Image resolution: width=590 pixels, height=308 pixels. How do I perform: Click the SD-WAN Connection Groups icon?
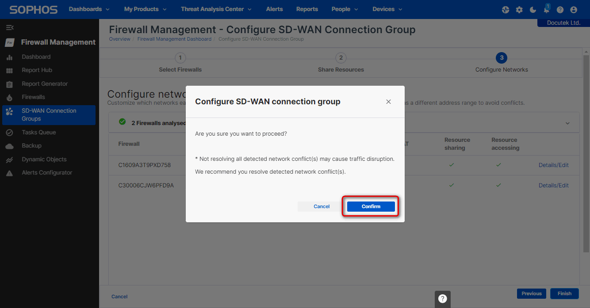pos(9,111)
